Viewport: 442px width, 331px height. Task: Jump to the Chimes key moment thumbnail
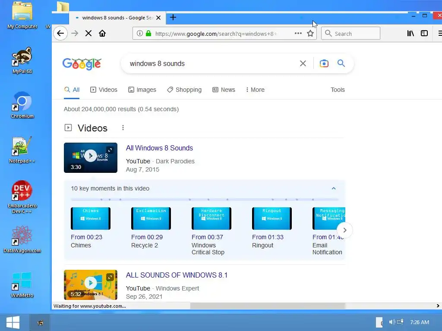point(91,219)
